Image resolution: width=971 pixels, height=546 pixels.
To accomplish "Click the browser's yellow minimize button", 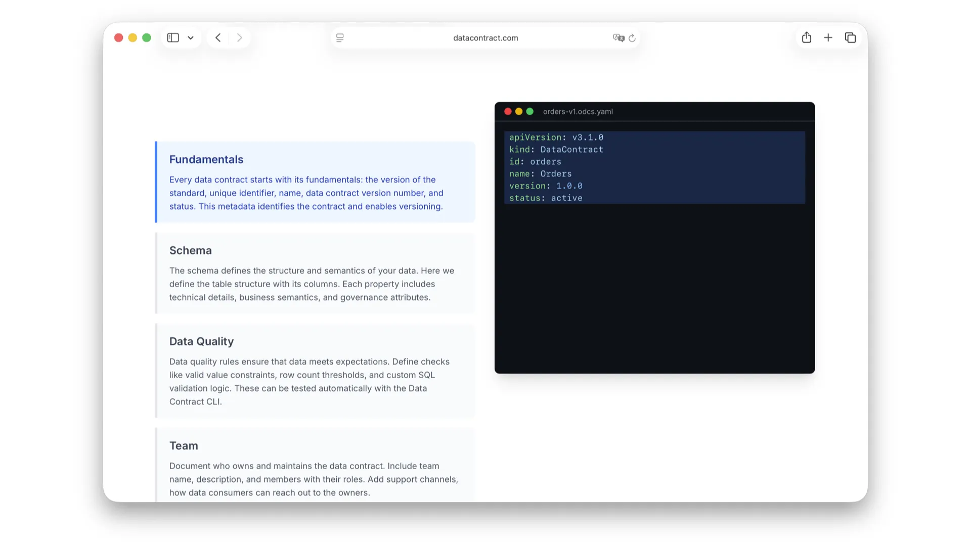I will 133,38.
